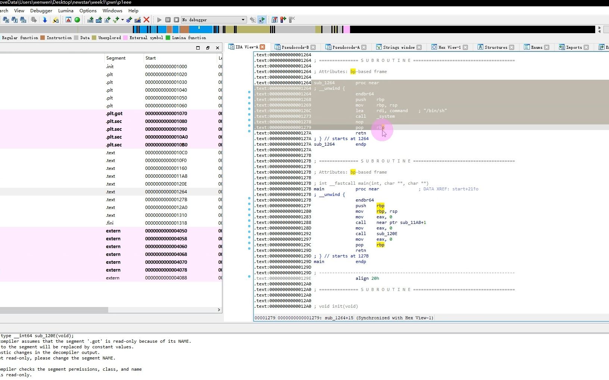
Task: Select the Create Data toolbar icon
Action: [99, 20]
